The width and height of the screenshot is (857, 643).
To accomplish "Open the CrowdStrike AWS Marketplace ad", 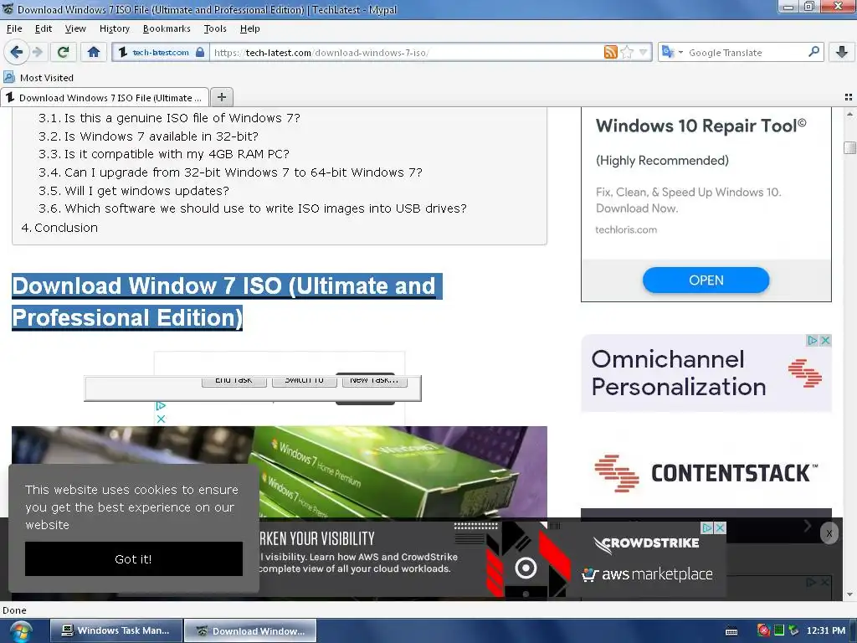I will pyautogui.click(x=492, y=558).
